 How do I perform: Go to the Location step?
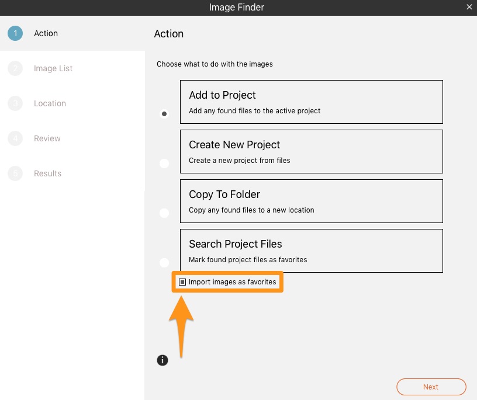click(50, 103)
